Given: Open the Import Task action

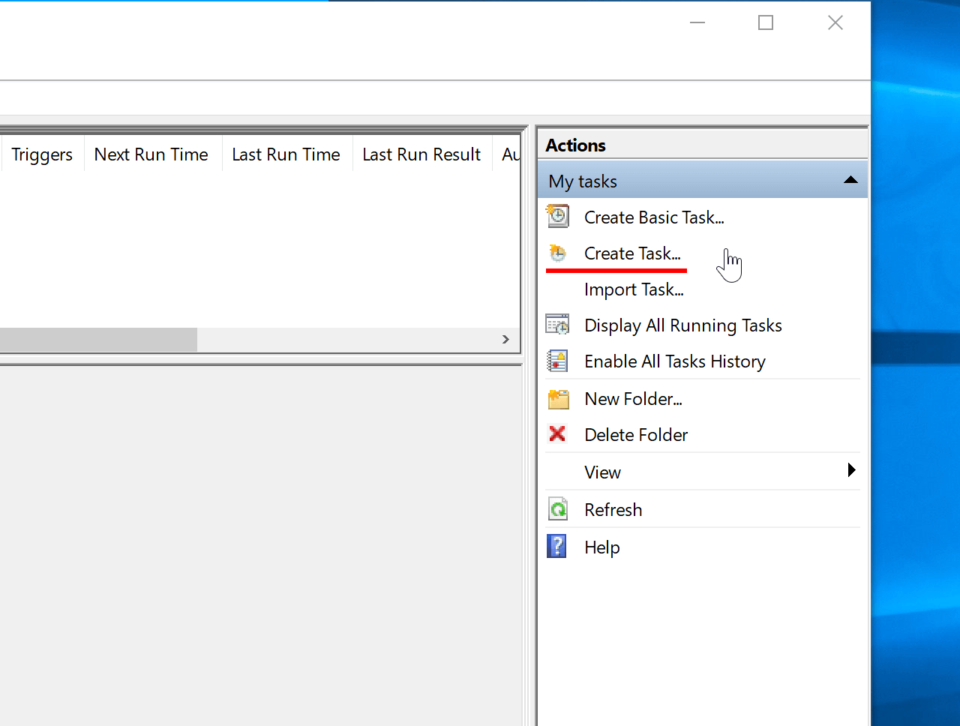Looking at the screenshot, I should coord(634,289).
